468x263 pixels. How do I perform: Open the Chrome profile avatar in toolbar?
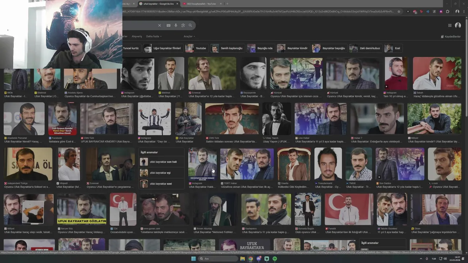[x=457, y=11]
